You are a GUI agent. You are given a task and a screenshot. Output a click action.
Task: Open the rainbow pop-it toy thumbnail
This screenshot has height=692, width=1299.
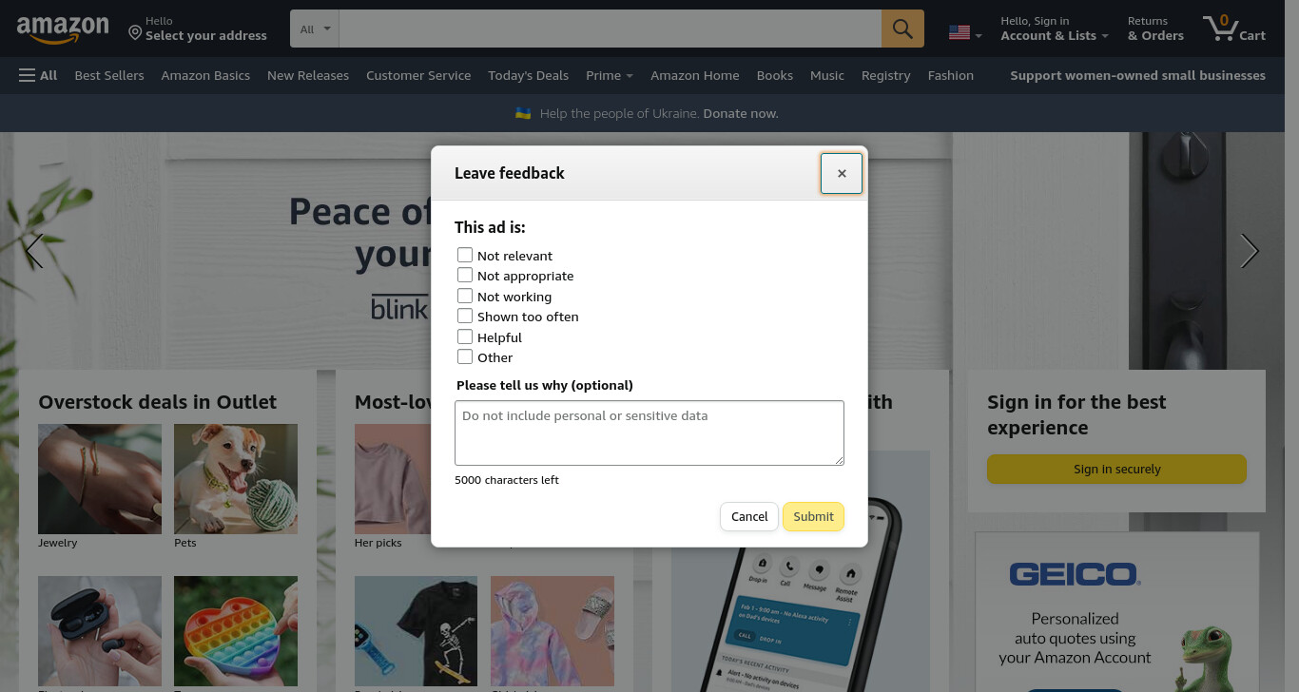click(236, 631)
